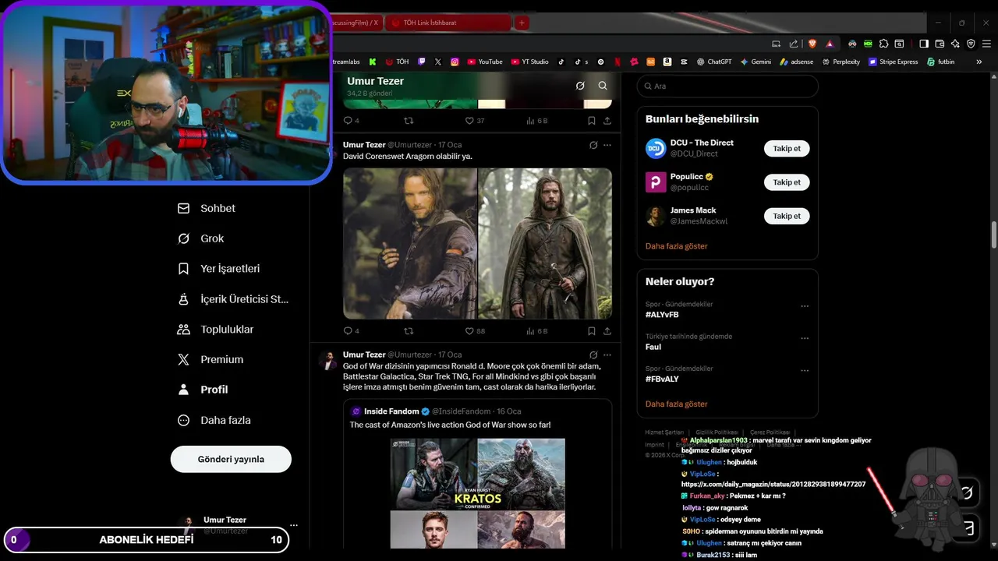The height and width of the screenshot is (561, 998).
Task: Open options dots for Faul trend
Action: coord(805,339)
